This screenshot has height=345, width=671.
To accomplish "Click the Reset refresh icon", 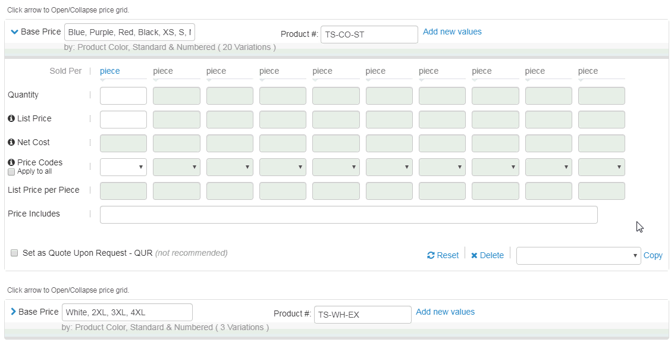I will (431, 256).
